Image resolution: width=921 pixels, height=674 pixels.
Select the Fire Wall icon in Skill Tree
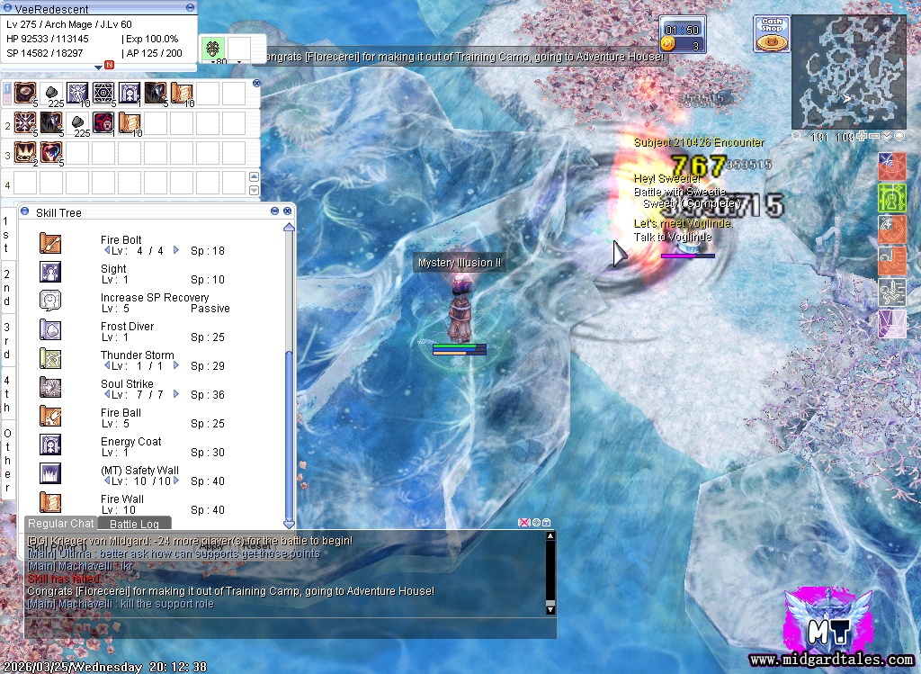tap(50, 502)
